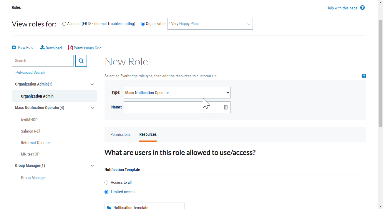The width and height of the screenshot is (383, 209).
Task: Click the role Name input field
Action: coord(177,107)
